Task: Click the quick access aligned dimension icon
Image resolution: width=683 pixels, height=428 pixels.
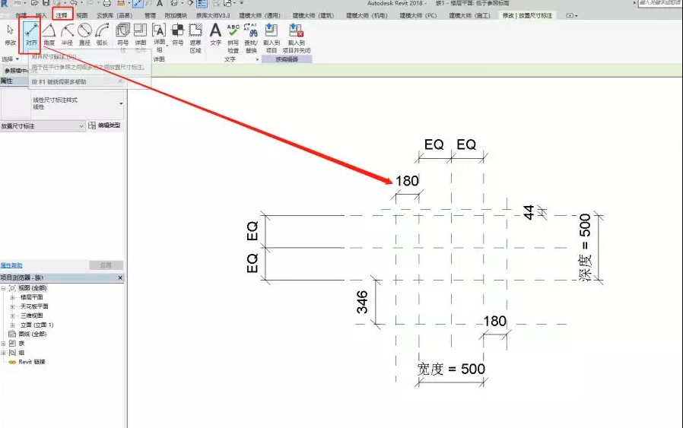Action: (x=138, y=4)
